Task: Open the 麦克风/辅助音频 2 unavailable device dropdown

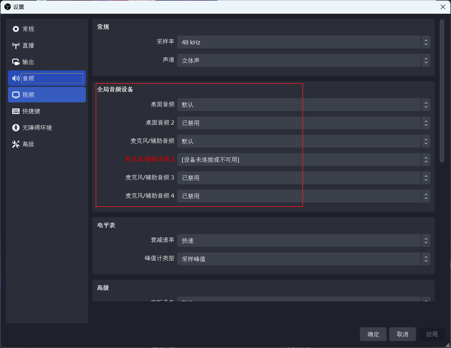Action: point(304,159)
